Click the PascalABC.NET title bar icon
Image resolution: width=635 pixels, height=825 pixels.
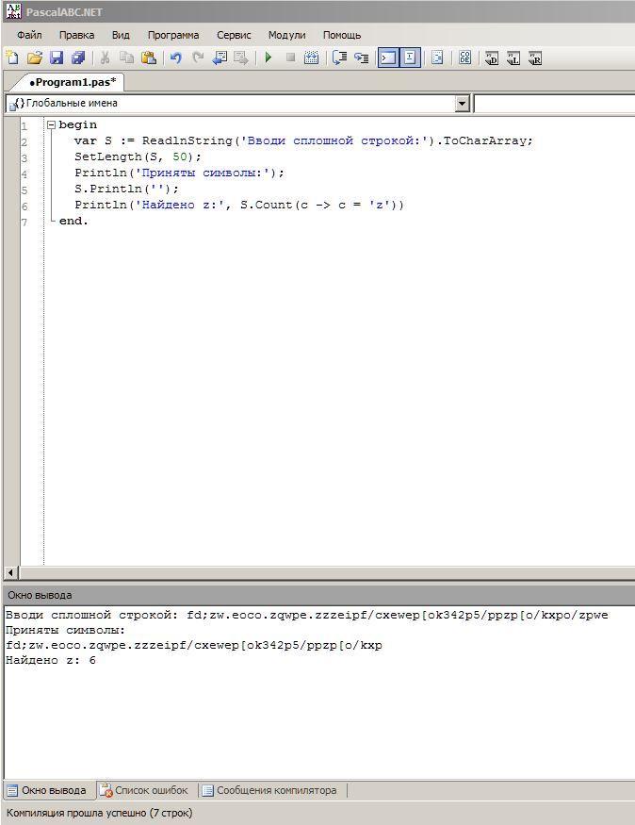click(14, 11)
